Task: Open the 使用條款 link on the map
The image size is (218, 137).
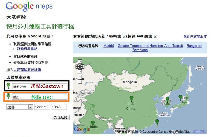Action: (x=200, y=132)
